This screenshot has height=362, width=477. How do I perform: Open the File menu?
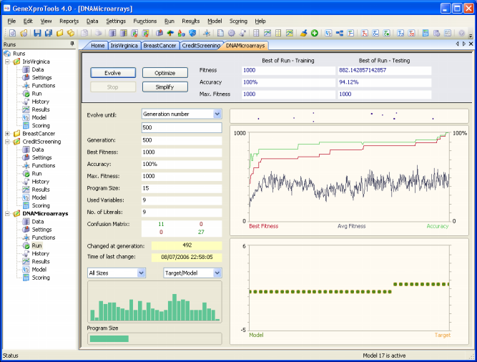coord(11,21)
